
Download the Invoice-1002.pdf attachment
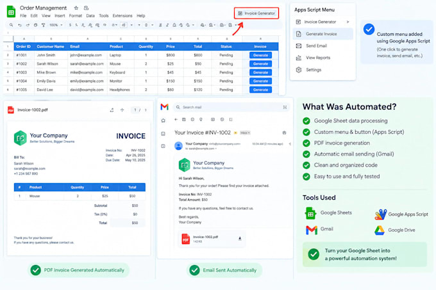[x=240, y=238]
